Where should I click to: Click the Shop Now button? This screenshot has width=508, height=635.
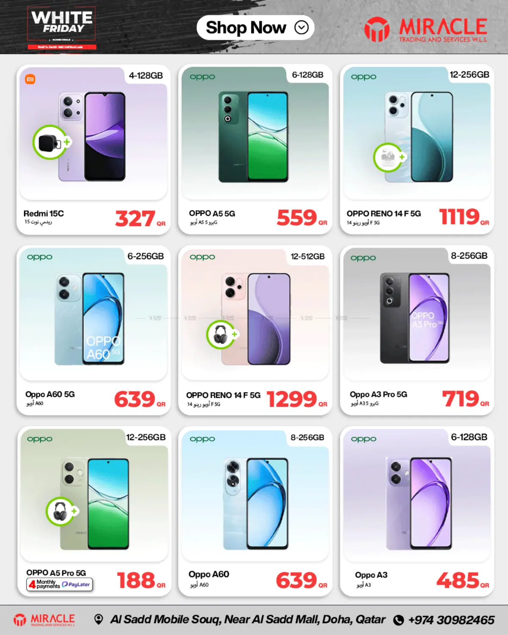click(255, 28)
